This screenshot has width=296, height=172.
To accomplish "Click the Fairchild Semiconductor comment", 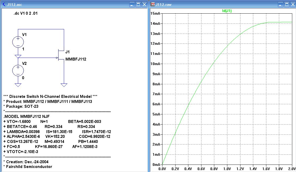I will coord(28,167).
